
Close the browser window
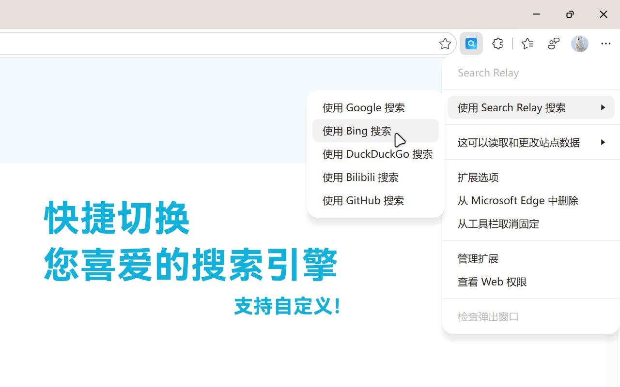603,14
